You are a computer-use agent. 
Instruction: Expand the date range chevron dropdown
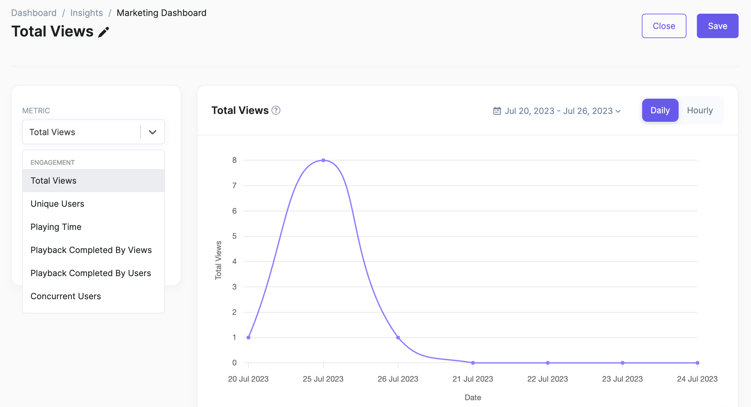(618, 111)
